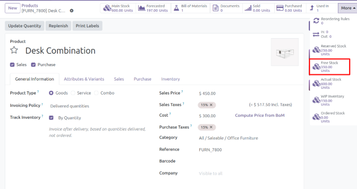Switch to the Inventory tab

point(170,79)
